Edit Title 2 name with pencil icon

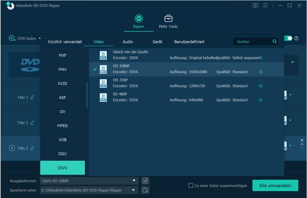tap(32, 148)
